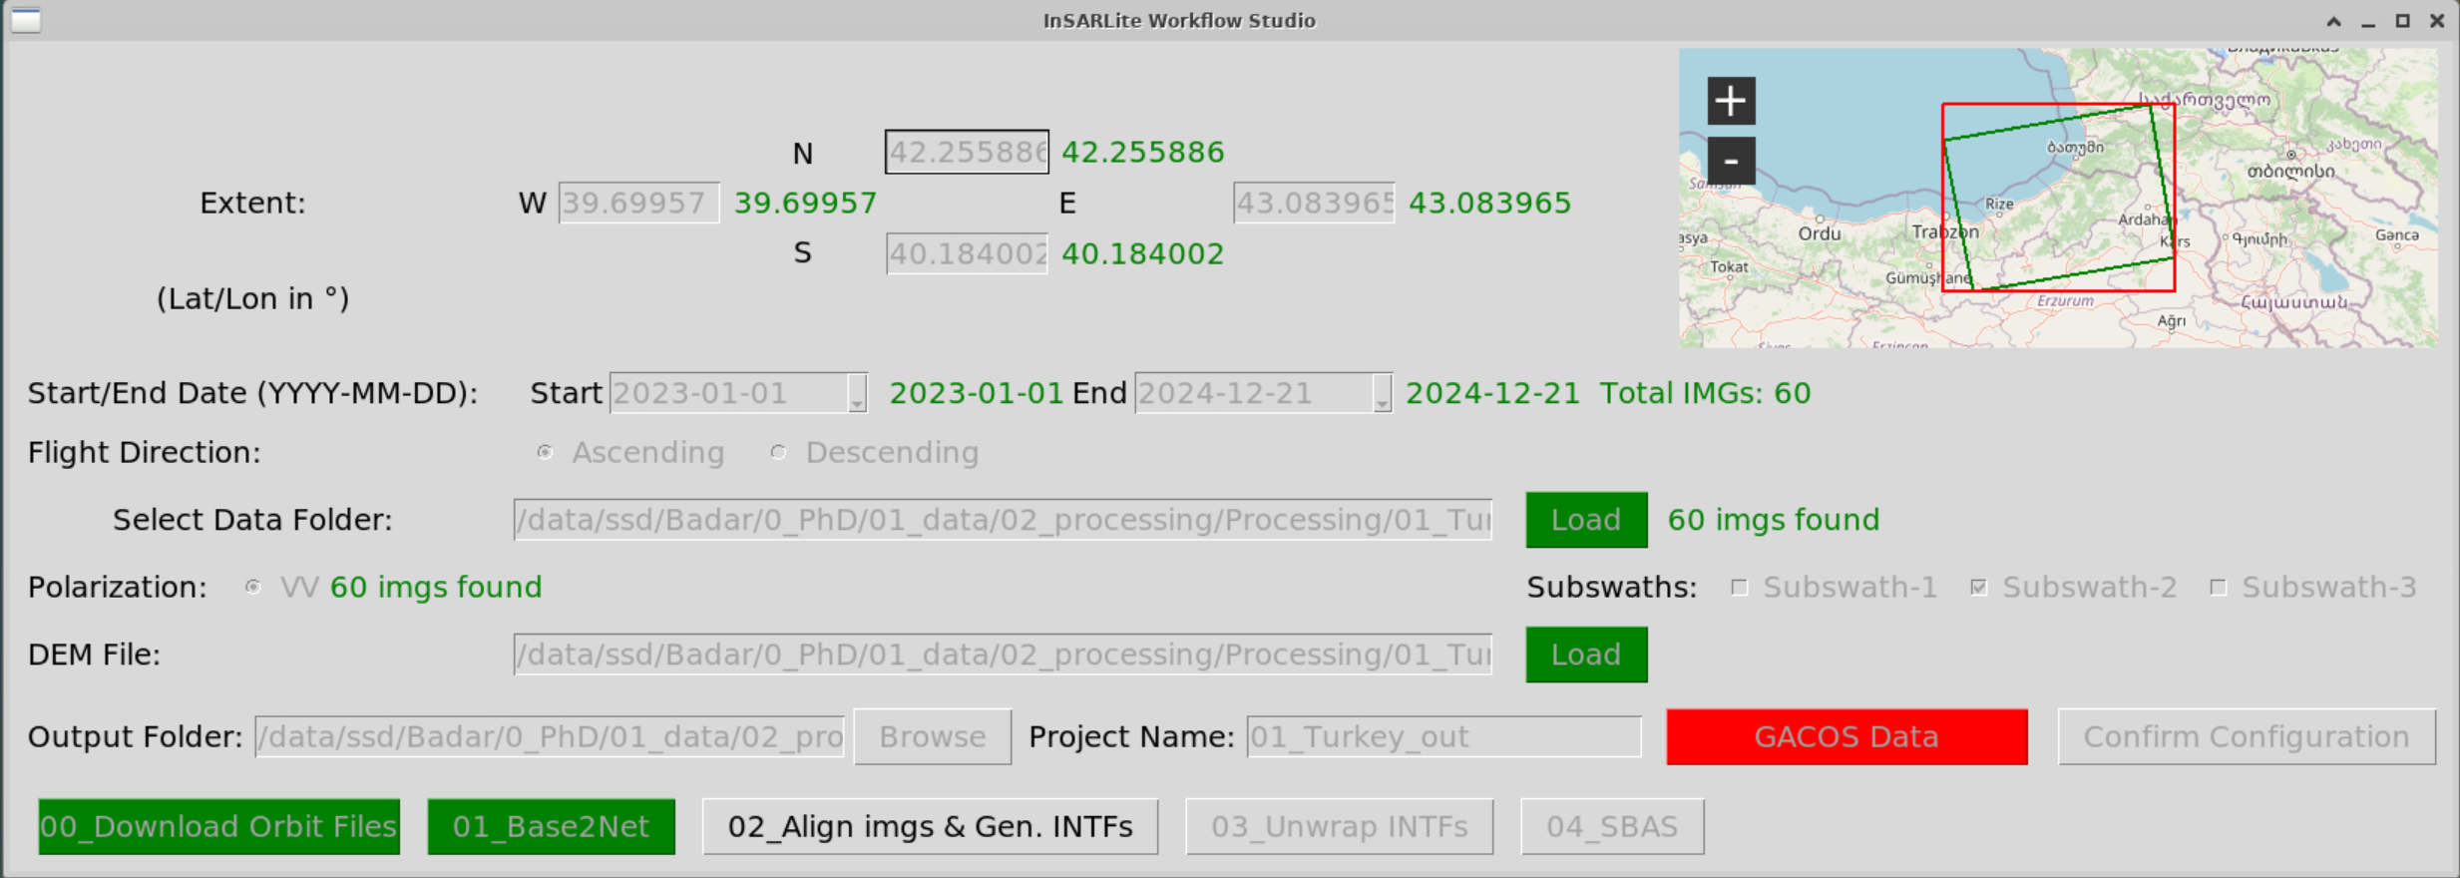Focus the North extent input field
The image size is (2460, 878).
967,152
